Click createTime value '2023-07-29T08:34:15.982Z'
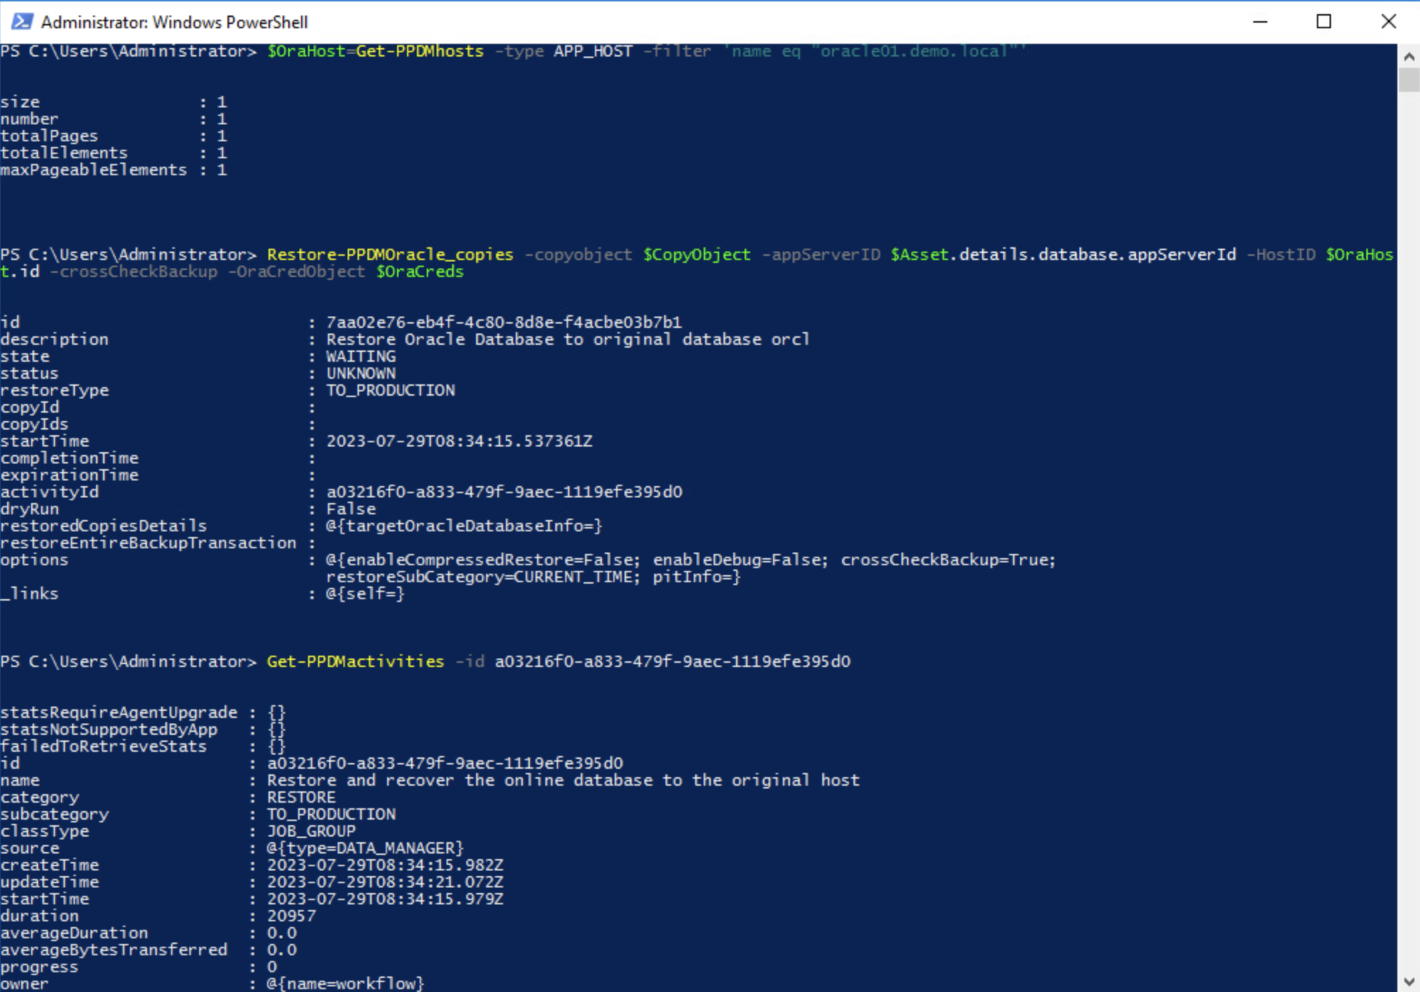This screenshot has width=1420, height=992. [385, 865]
